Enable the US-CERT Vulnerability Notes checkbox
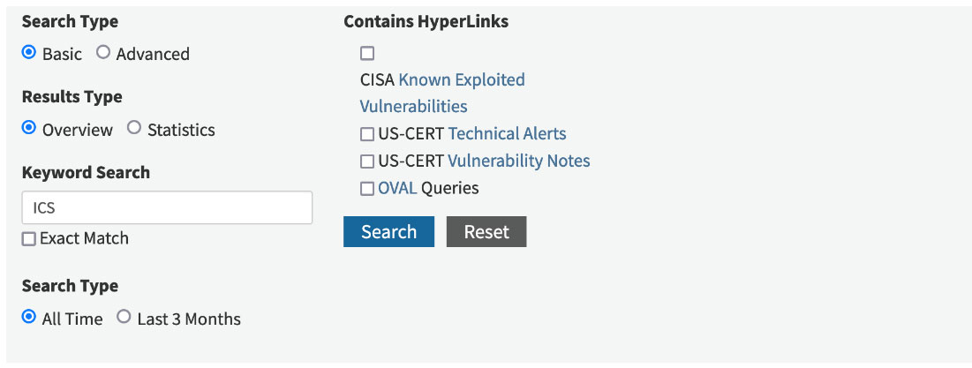 point(367,161)
